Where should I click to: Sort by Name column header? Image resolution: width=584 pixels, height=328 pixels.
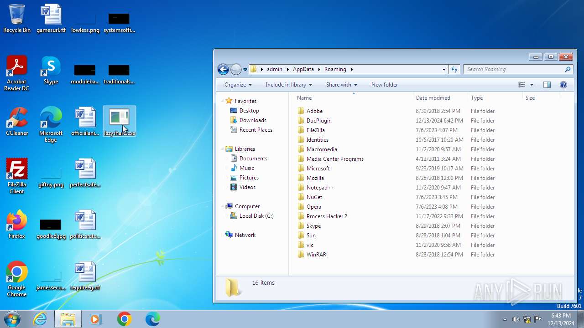tap(354, 98)
